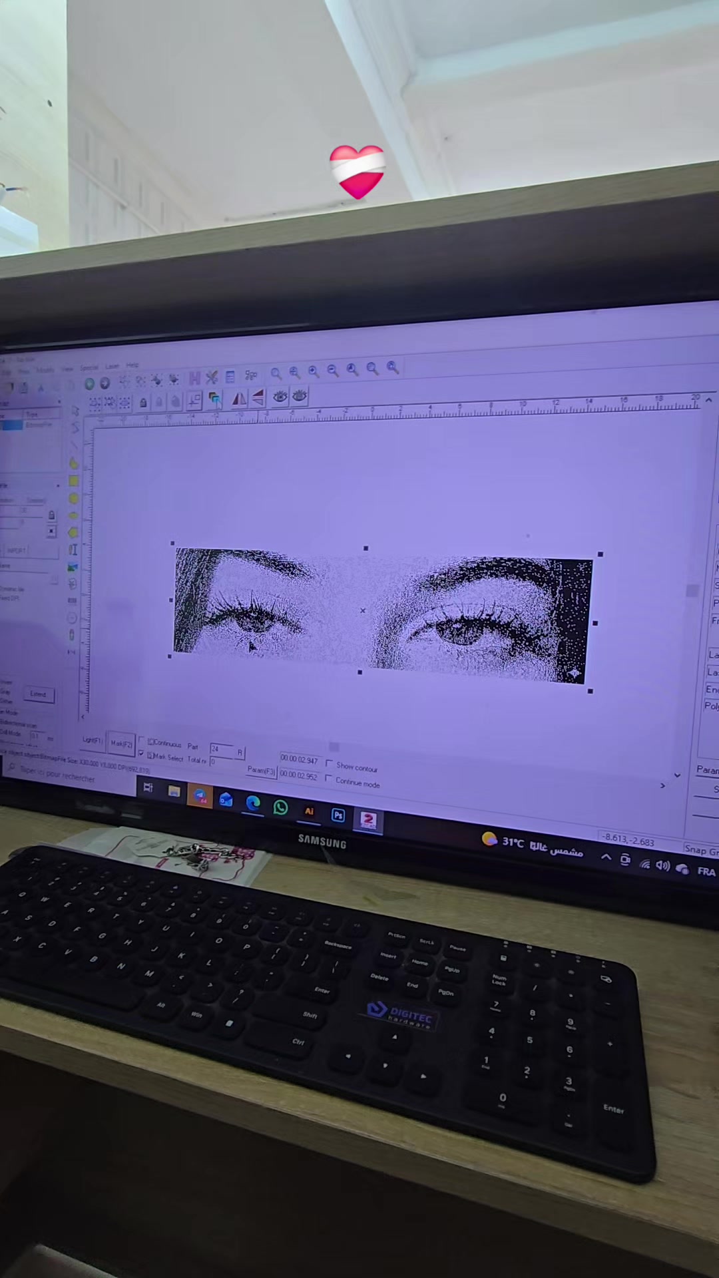Click the first eye icon in toolbar
The image size is (719, 1278).
tap(280, 397)
